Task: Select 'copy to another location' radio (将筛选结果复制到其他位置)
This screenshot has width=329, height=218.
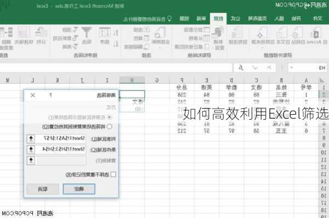Action: (109, 126)
